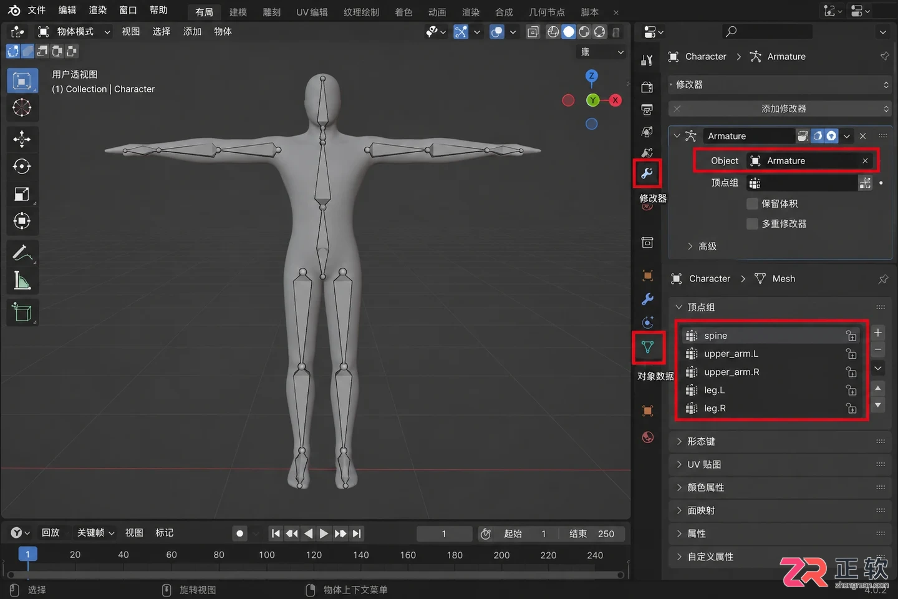The width and height of the screenshot is (898, 599).
Task: Open the Material properties tab
Action: click(648, 437)
